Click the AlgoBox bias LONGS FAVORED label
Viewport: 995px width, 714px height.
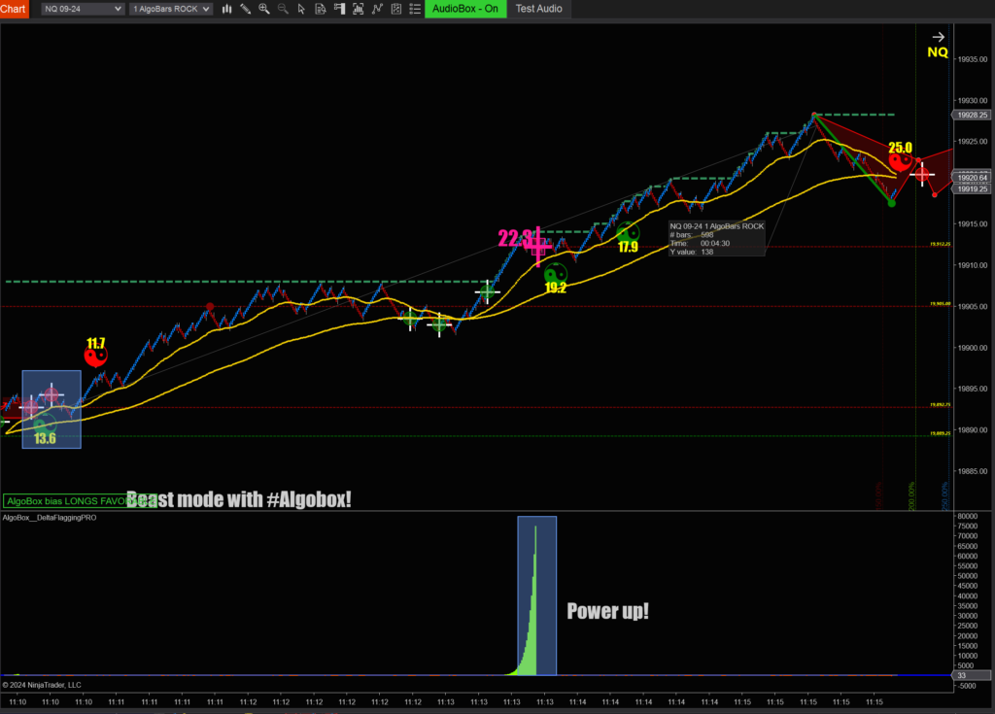click(66, 501)
